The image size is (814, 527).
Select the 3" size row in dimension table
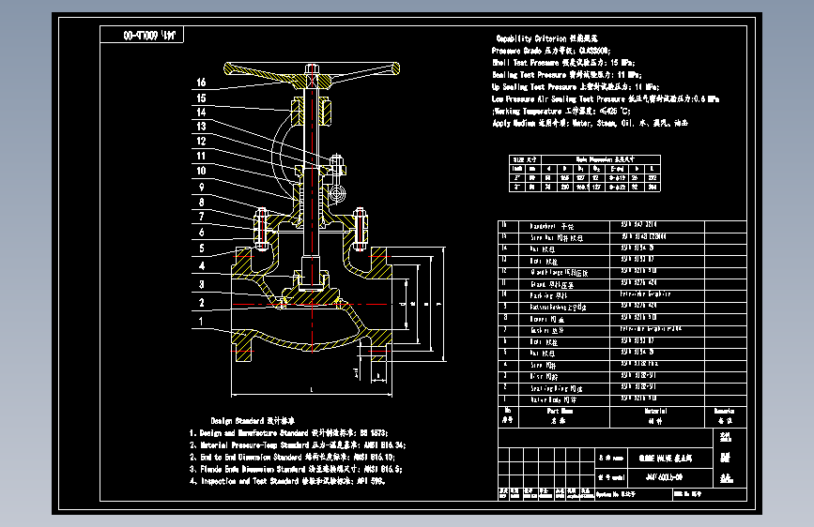585,187
